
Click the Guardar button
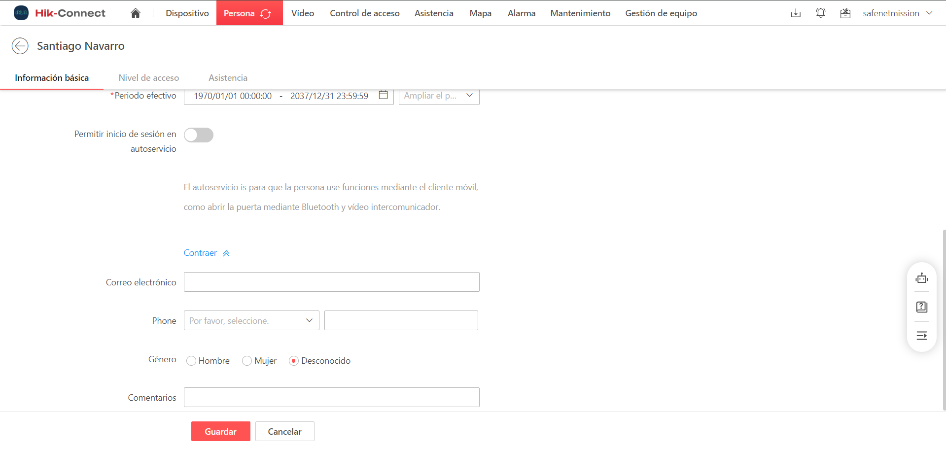[220, 431]
